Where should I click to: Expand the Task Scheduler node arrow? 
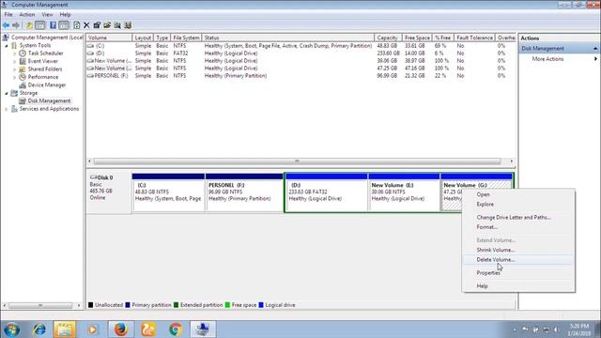(x=15, y=54)
